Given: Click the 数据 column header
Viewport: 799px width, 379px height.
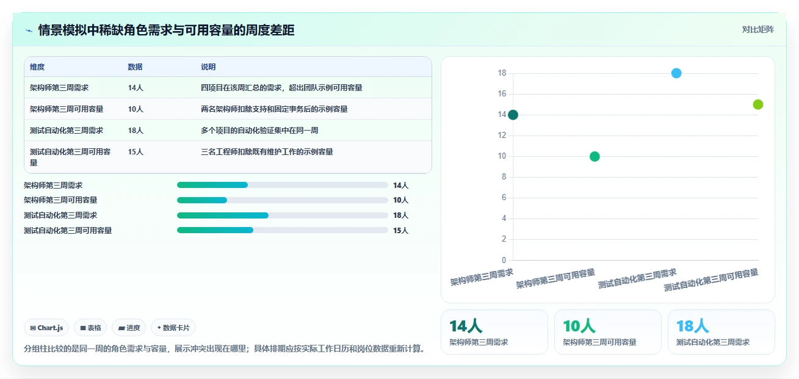Looking at the screenshot, I should click(135, 67).
